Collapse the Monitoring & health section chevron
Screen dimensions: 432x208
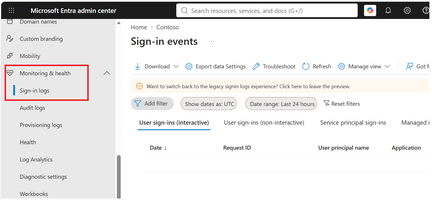pos(107,73)
